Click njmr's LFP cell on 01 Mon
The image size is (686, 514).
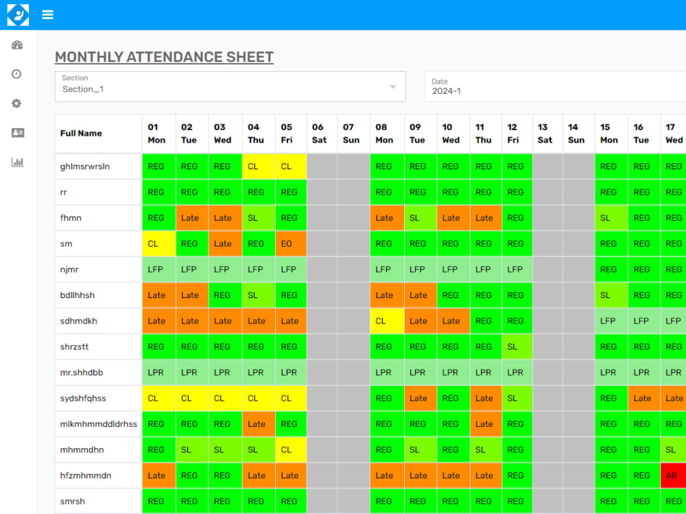159,269
